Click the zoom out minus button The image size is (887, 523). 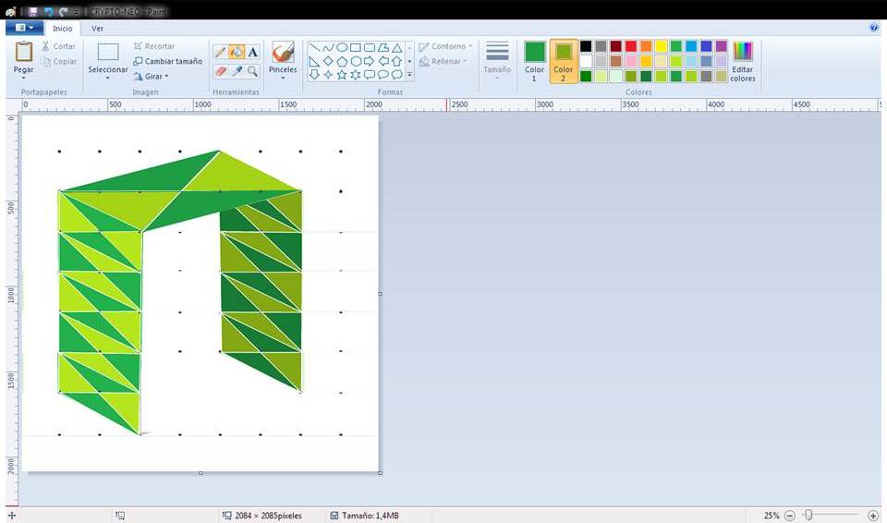tap(790, 516)
